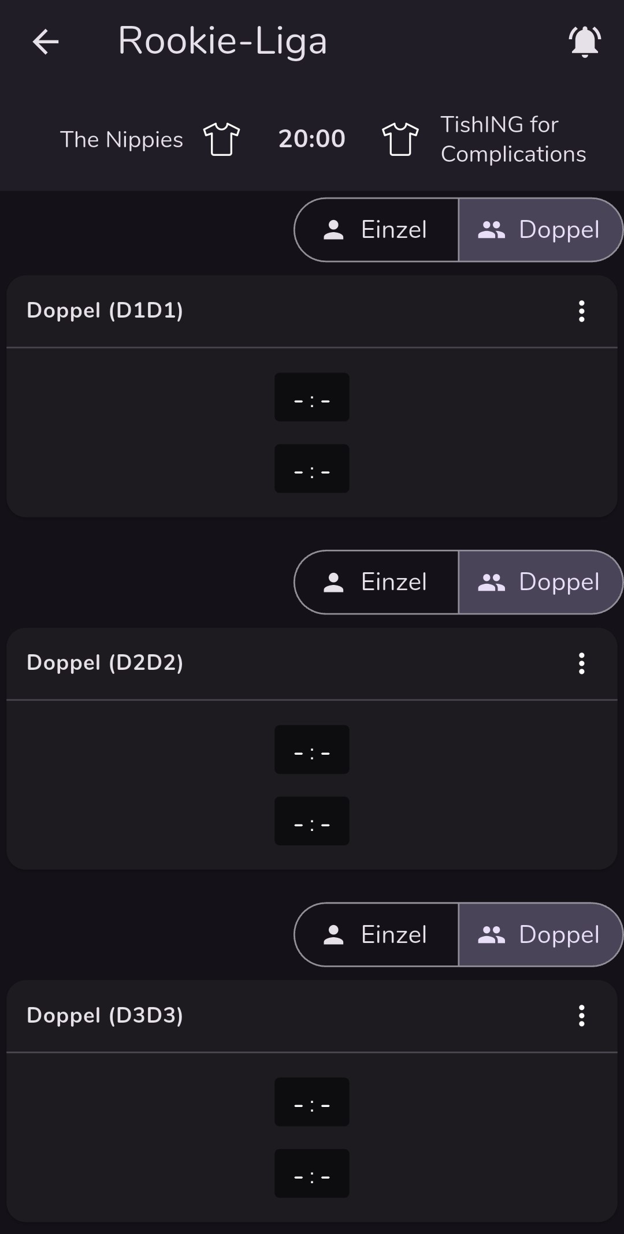This screenshot has width=624, height=1234.
Task: Tap the notification bell icon
Action: pyautogui.click(x=585, y=42)
